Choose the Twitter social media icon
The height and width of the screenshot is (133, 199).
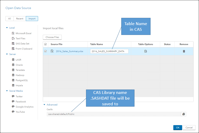[13, 97]
